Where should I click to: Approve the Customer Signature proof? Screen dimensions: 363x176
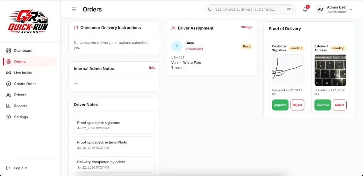tap(280, 105)
